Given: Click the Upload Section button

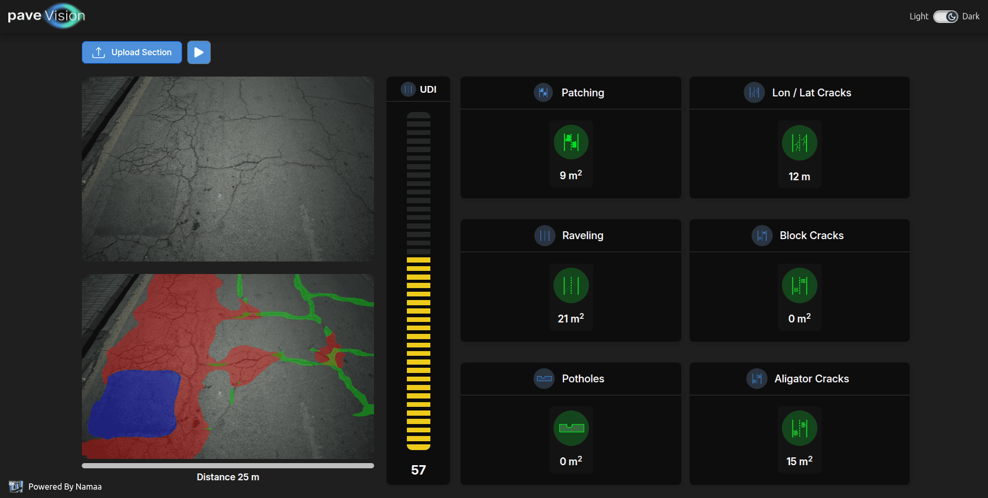Looking at the screenshot, I should pyautogui.click(x=132, y=53).
